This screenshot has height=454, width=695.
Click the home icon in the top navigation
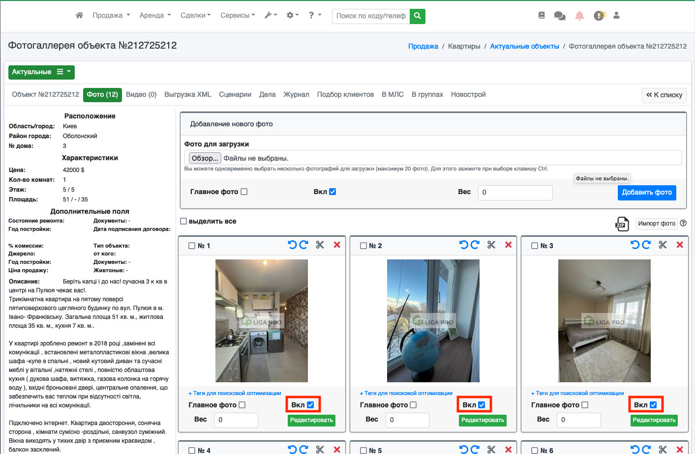point(79,15)
